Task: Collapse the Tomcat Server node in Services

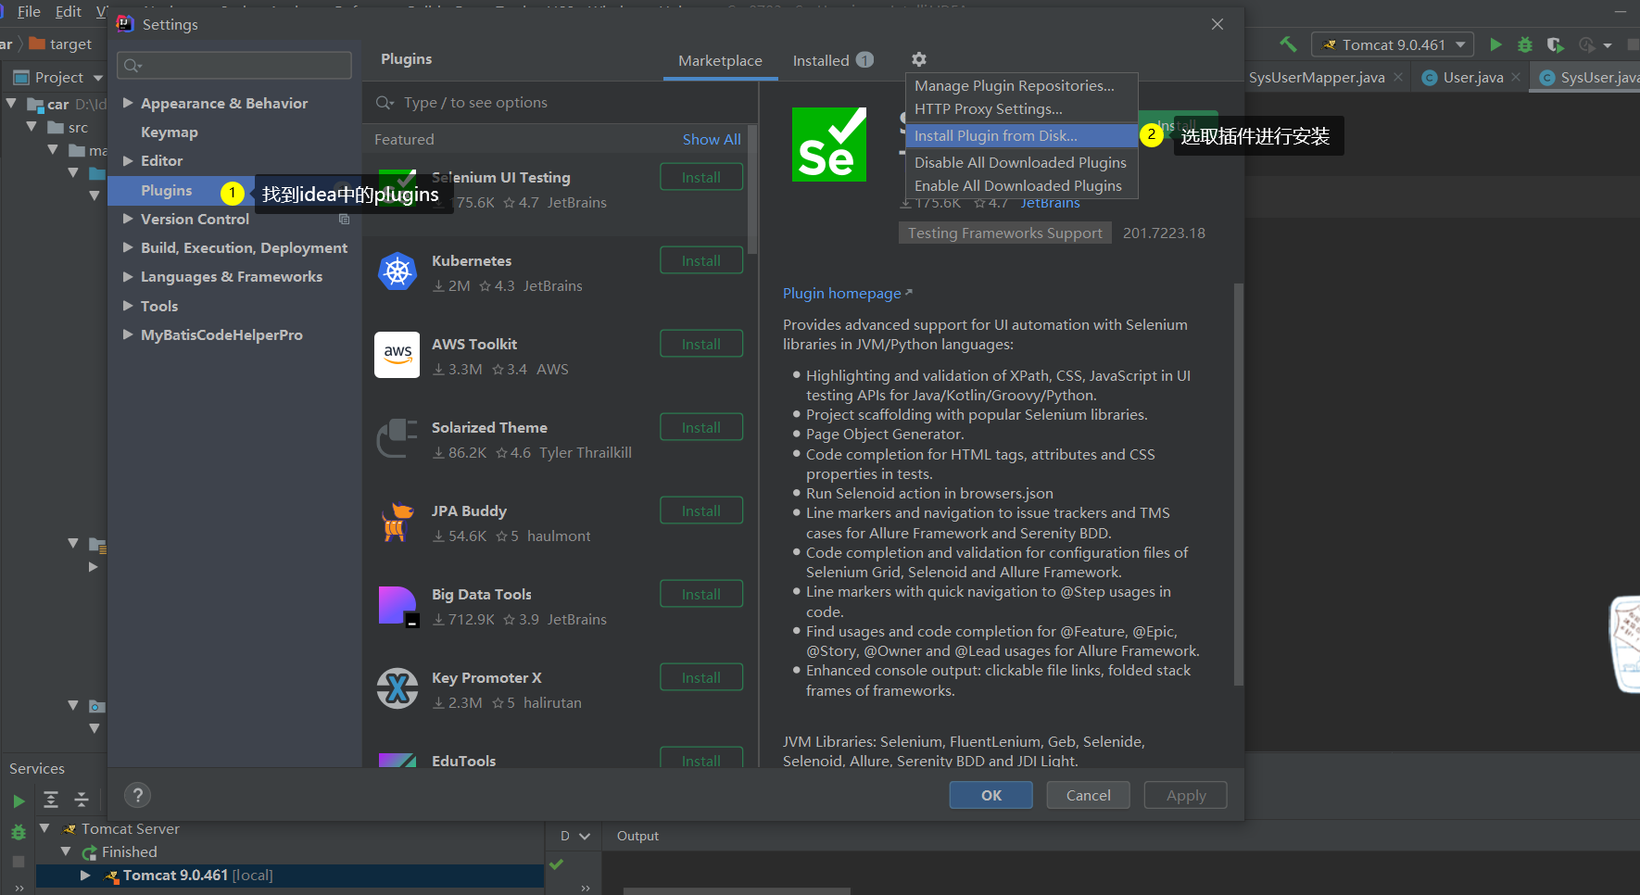Action: (44, 827)
